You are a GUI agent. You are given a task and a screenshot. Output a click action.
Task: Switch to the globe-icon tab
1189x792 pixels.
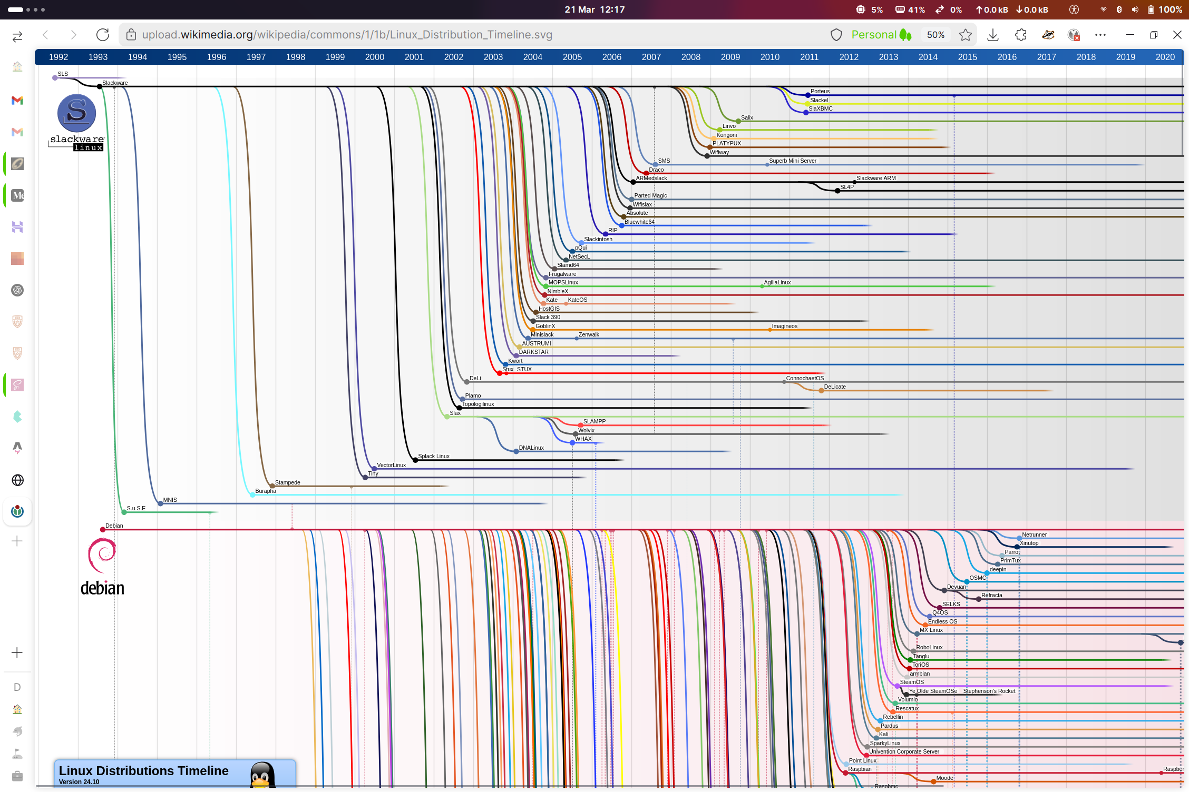click(x=17, y=480)
